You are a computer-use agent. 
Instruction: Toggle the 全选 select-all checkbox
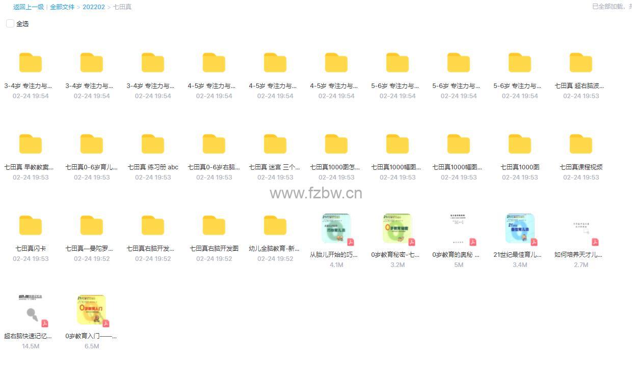click(x=10, y=24)
